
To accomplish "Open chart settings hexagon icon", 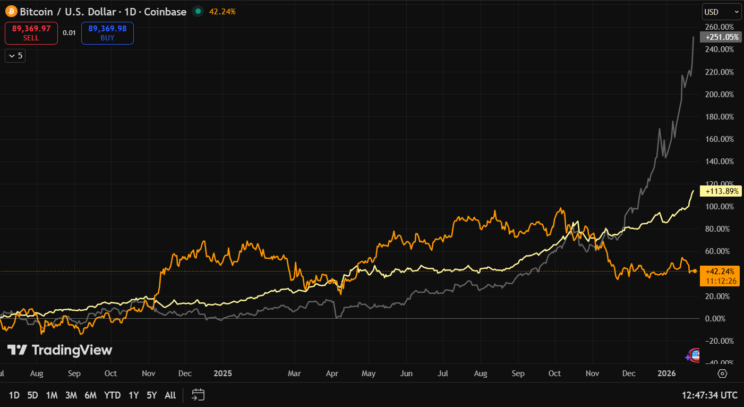I will pyautogui.click(x=722, y=374).
